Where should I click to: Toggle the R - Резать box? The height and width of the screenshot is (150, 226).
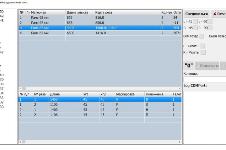coord(203,52)
